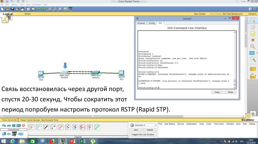Switch to Logical workspace view

(x=8, y=14)
